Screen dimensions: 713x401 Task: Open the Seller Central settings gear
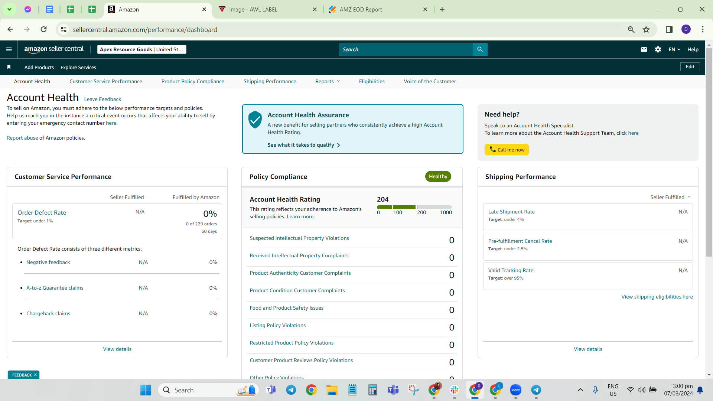pyautogui.click(x=658, y=49)
